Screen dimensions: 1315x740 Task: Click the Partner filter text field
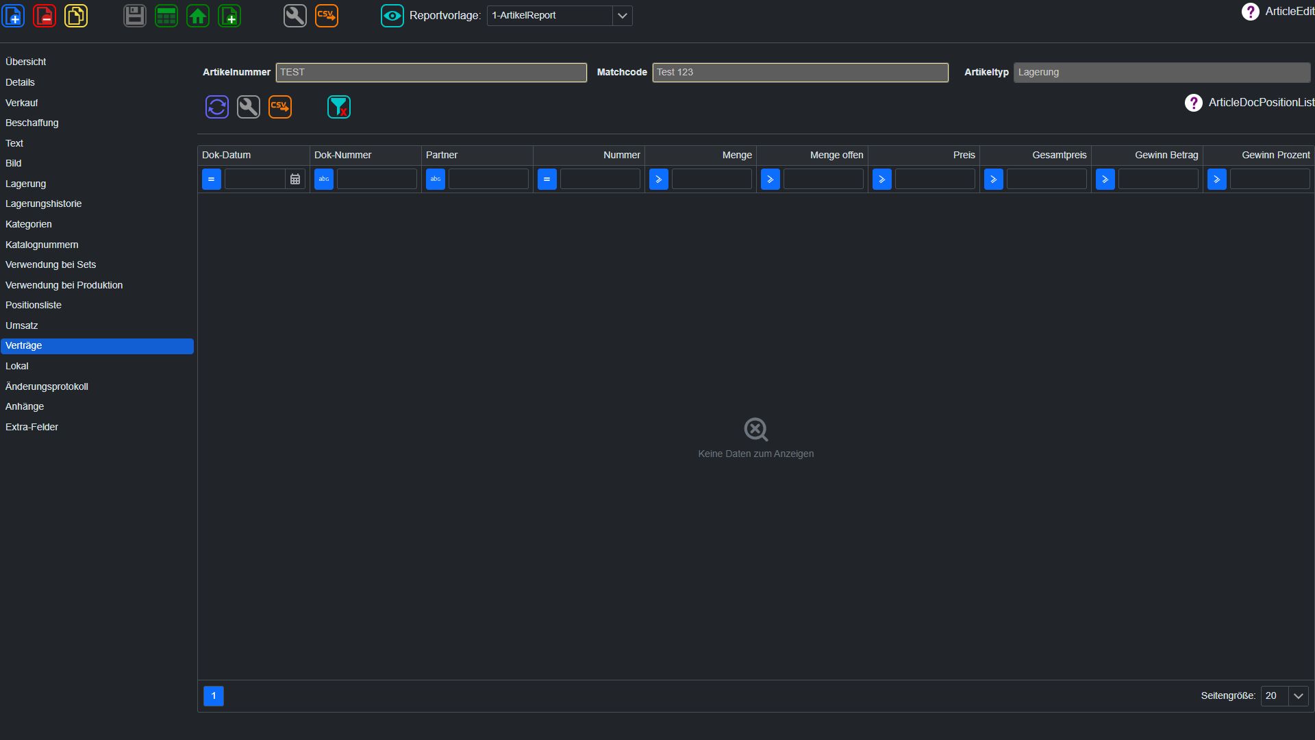(488, 179)
